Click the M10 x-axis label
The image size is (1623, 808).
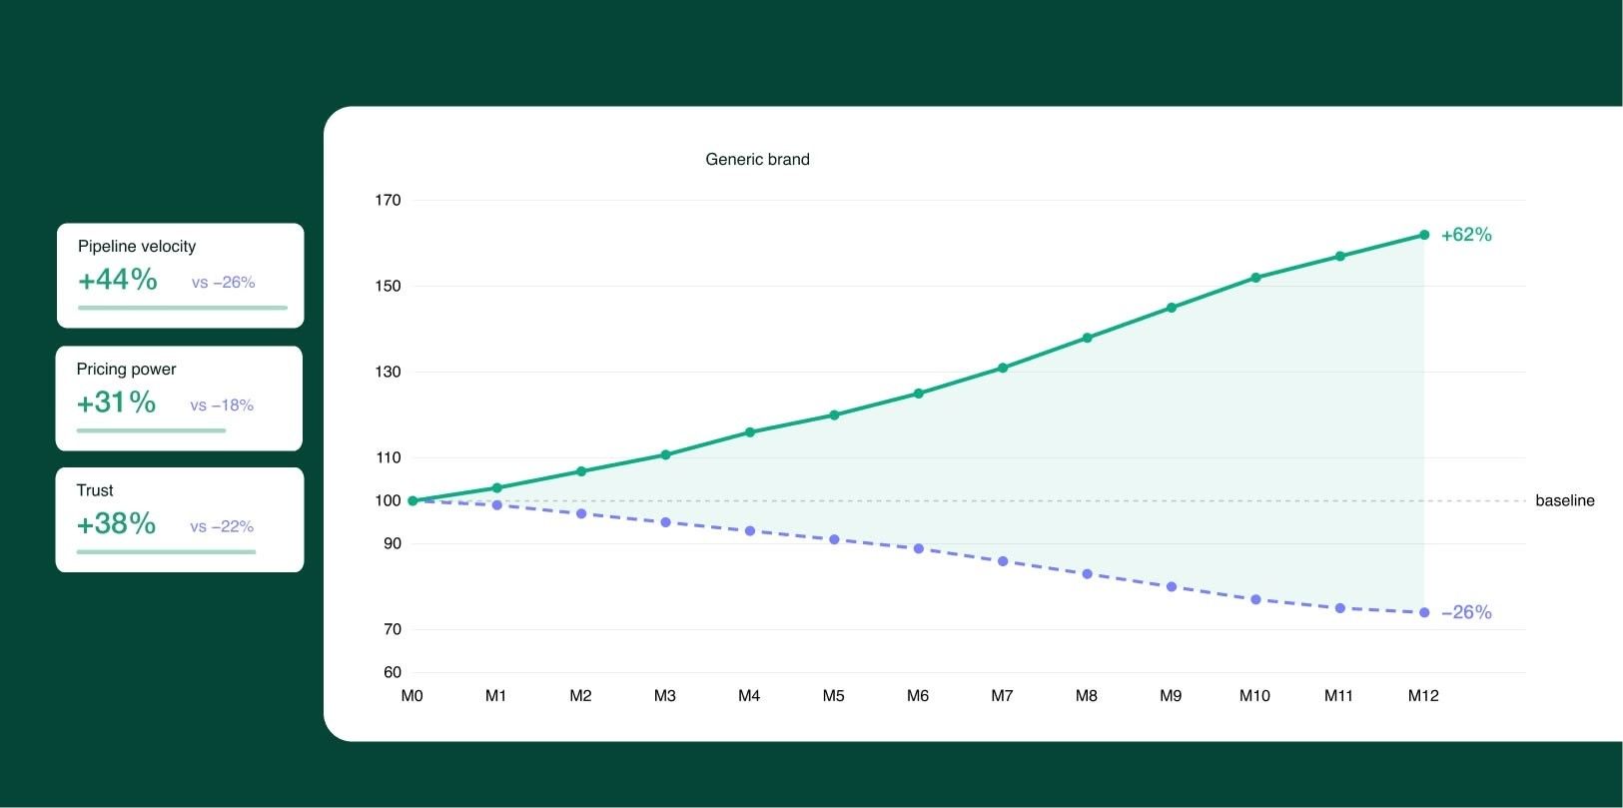(1254, 696)
